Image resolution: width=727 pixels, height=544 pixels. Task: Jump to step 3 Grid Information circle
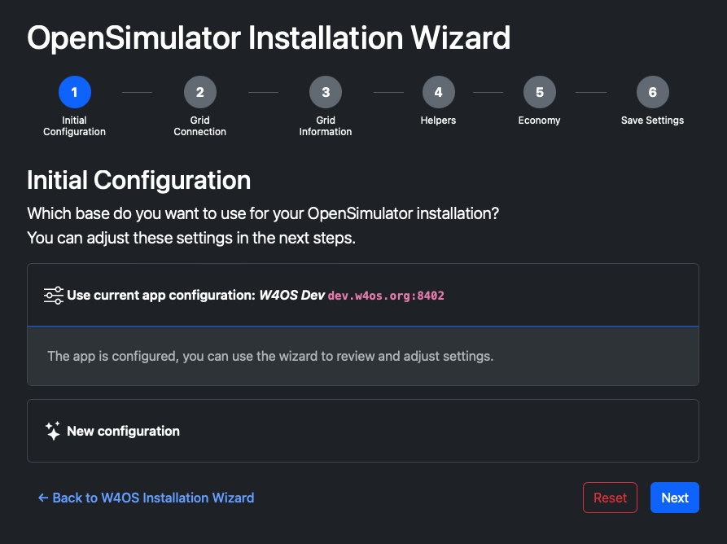pos(326,92)
